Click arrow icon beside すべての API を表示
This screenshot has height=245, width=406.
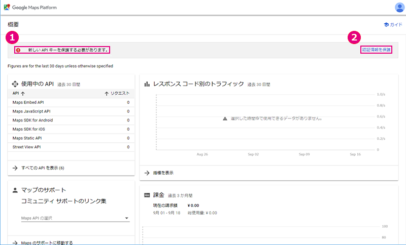pos(15,168)
